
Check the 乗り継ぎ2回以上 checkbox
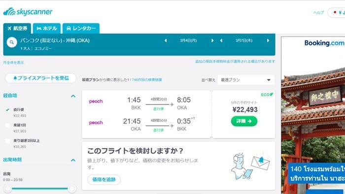(7, 141)
